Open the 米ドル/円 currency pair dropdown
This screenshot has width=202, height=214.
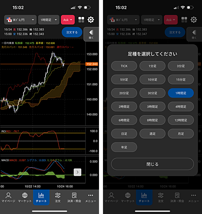(x=20, y=20)
